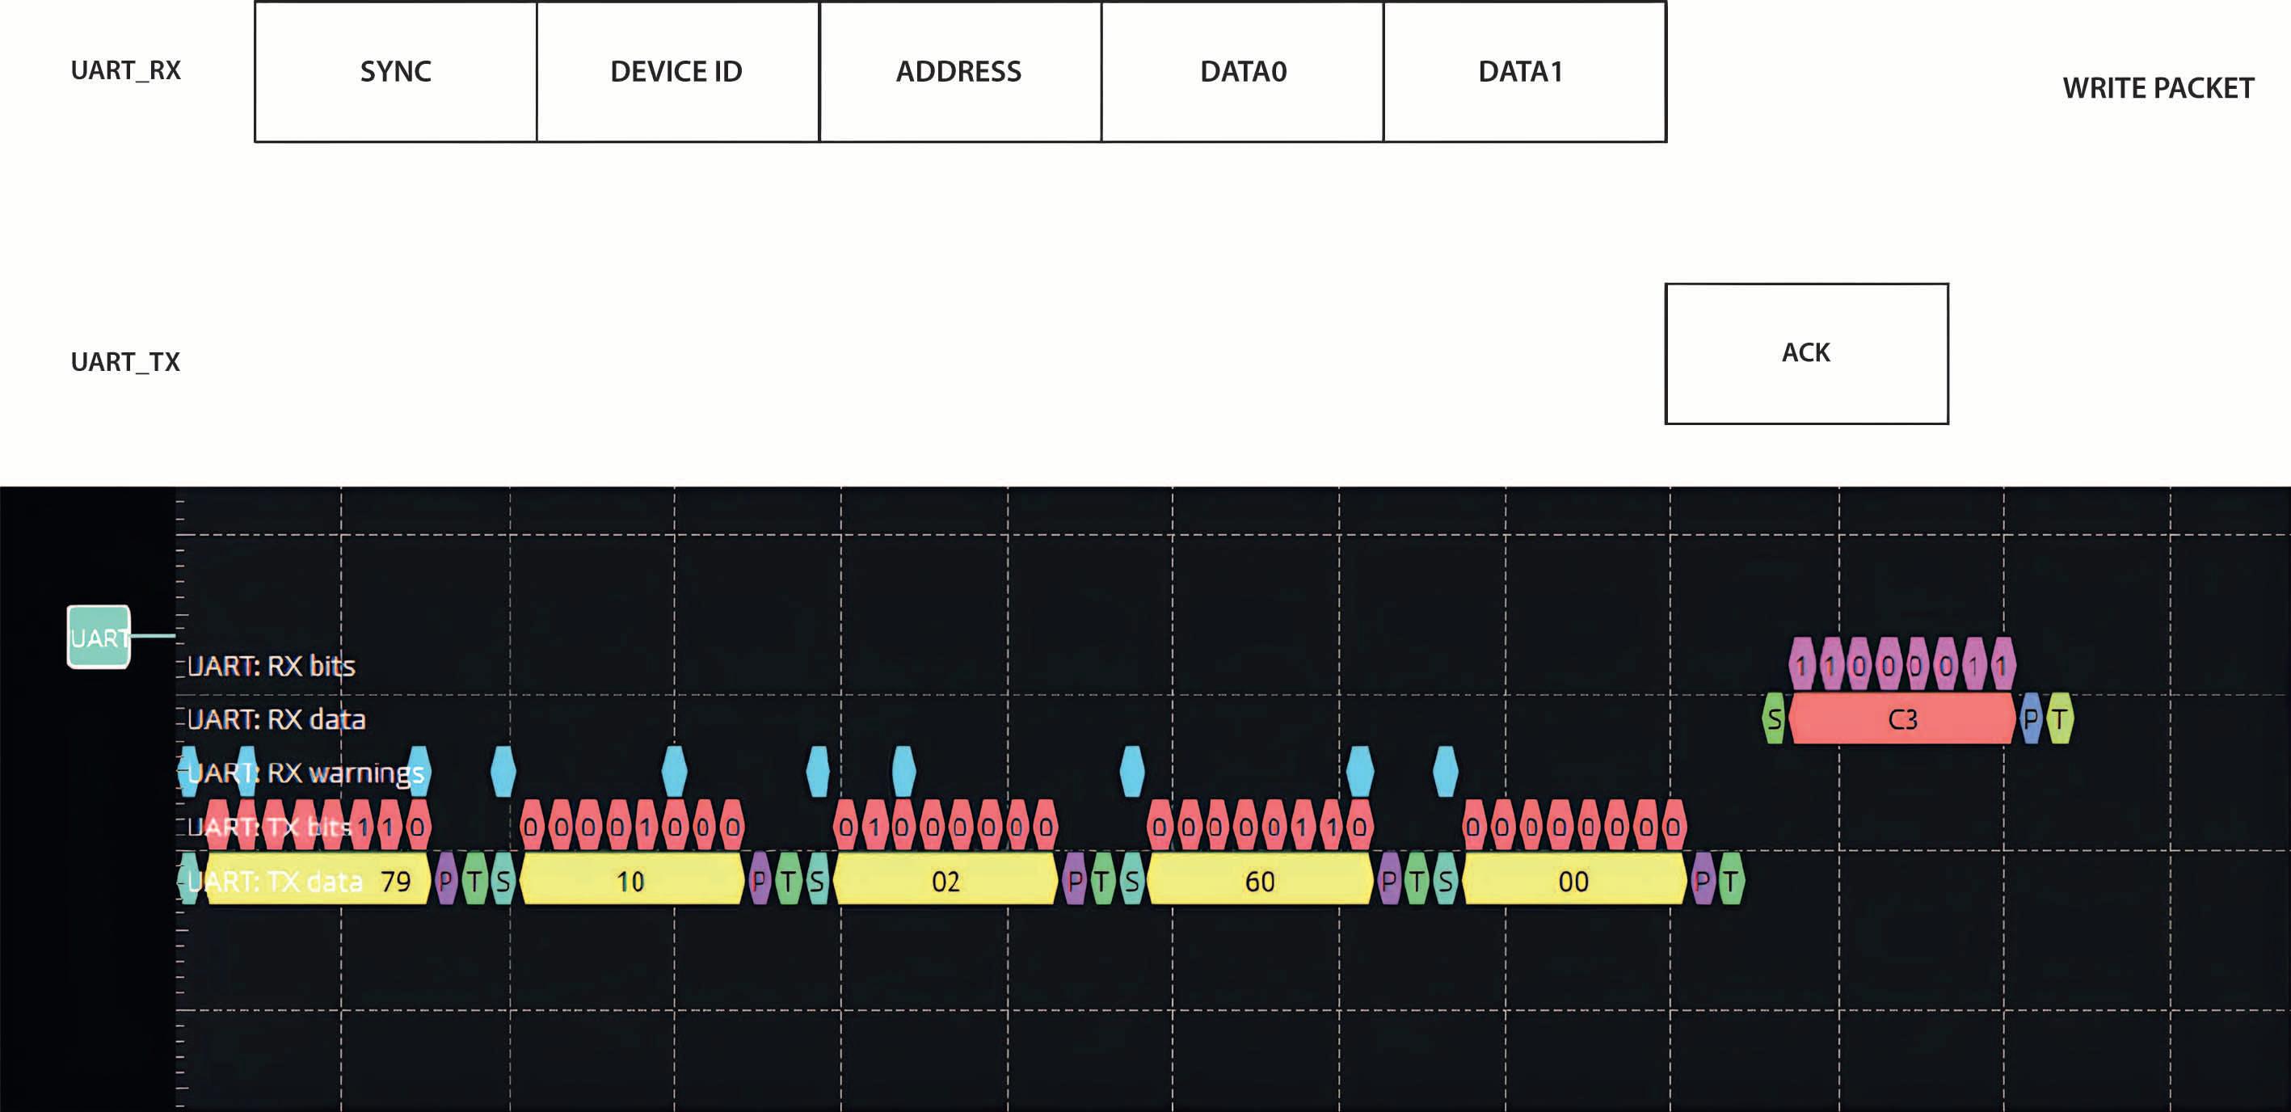Select the DEVICE ID packet block
Image resolution: width=2291 pixels, height=1112 pixels.
(x=677, y=71)
